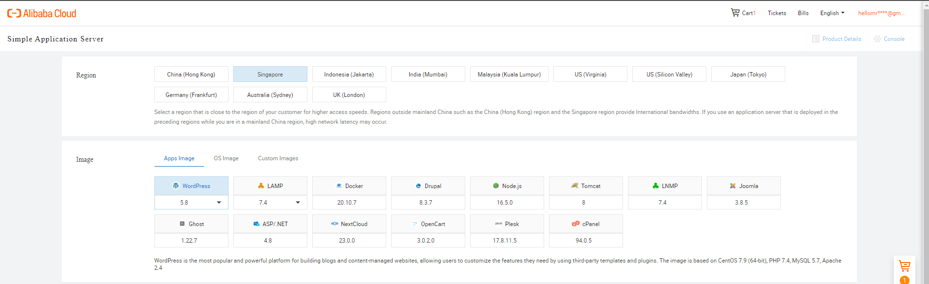Open the Product Details link
929x284 pixels.
click(x=842, y=39)
